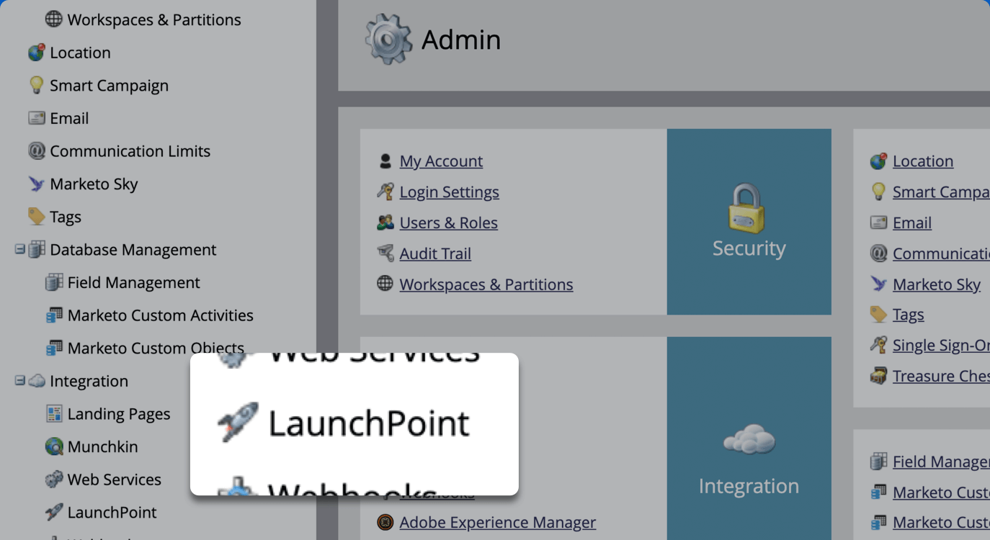Open the Login Settings link

449,192
